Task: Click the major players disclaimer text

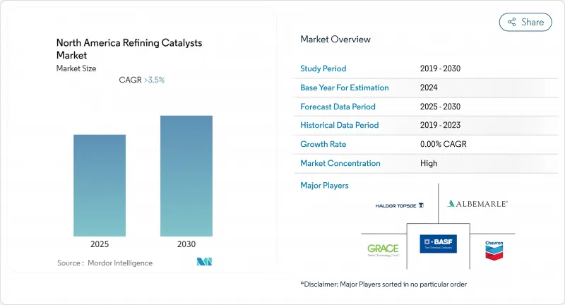Action: (383, 284)
